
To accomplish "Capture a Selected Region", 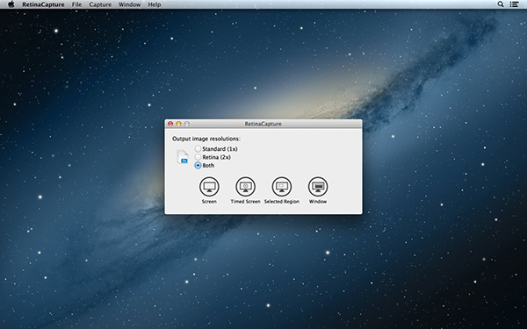I will tap(282, 187).
